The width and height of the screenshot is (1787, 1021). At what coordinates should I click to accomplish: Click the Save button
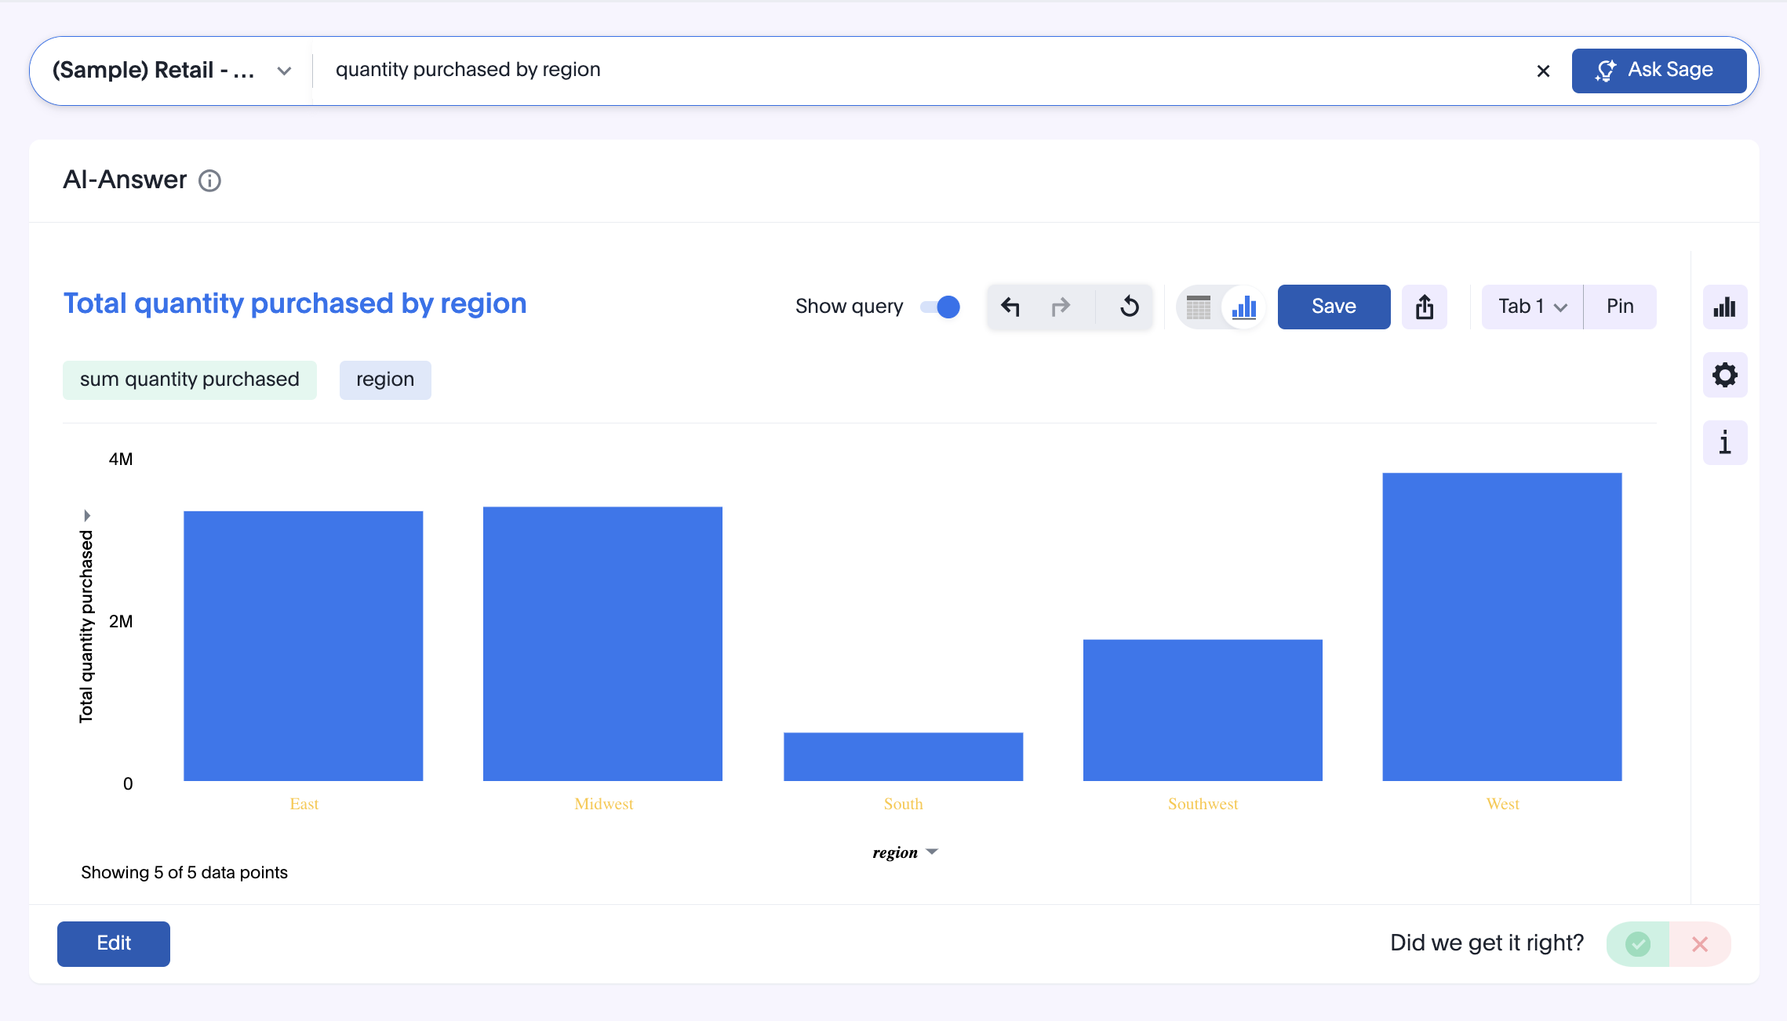point(1334,307)
